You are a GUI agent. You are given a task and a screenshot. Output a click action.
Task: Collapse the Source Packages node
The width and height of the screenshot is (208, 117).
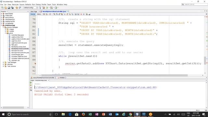pyautogui.click(x=4, y=27)
